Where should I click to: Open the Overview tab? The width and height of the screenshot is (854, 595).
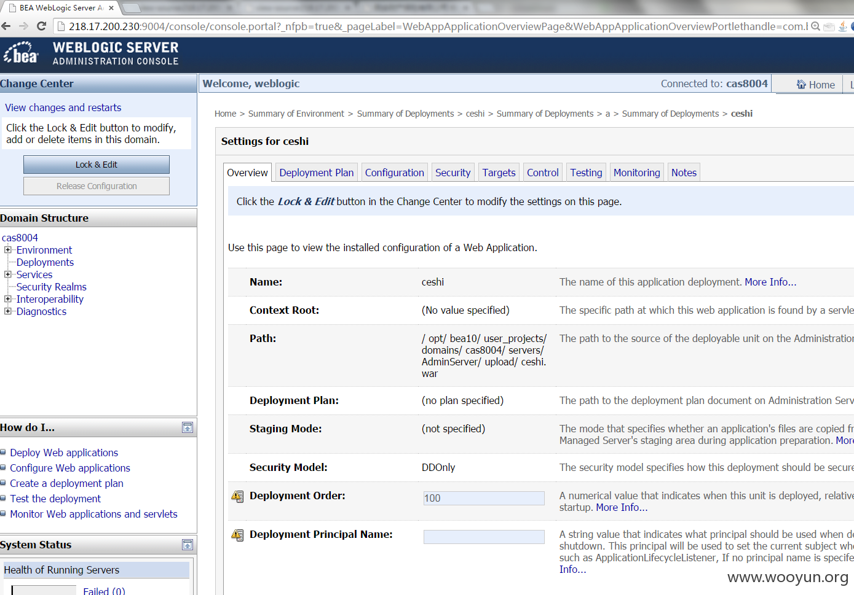247,173
